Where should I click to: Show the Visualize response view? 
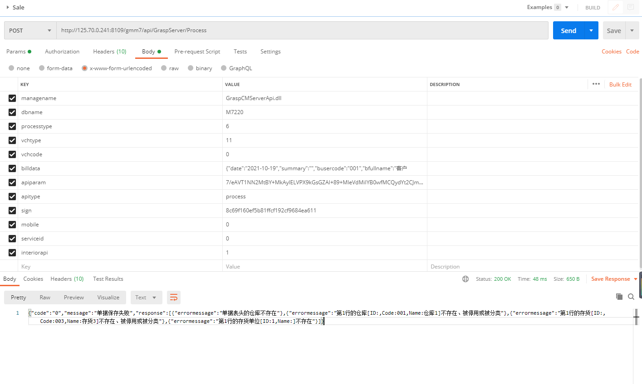tap(108, 298)
